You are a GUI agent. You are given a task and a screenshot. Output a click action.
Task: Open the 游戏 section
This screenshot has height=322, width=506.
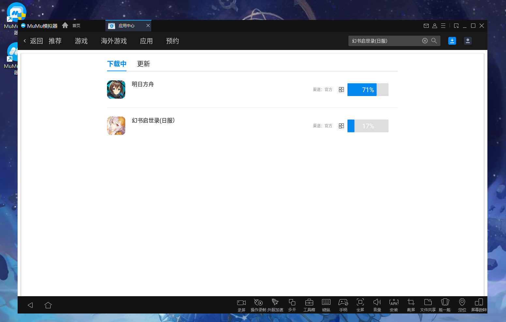pyautogui.click(x=81, y=41)
